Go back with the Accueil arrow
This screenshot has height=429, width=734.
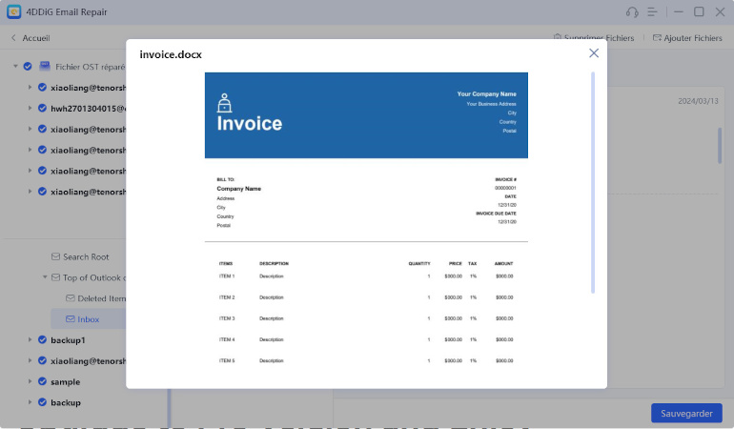(x=13, y=38)
